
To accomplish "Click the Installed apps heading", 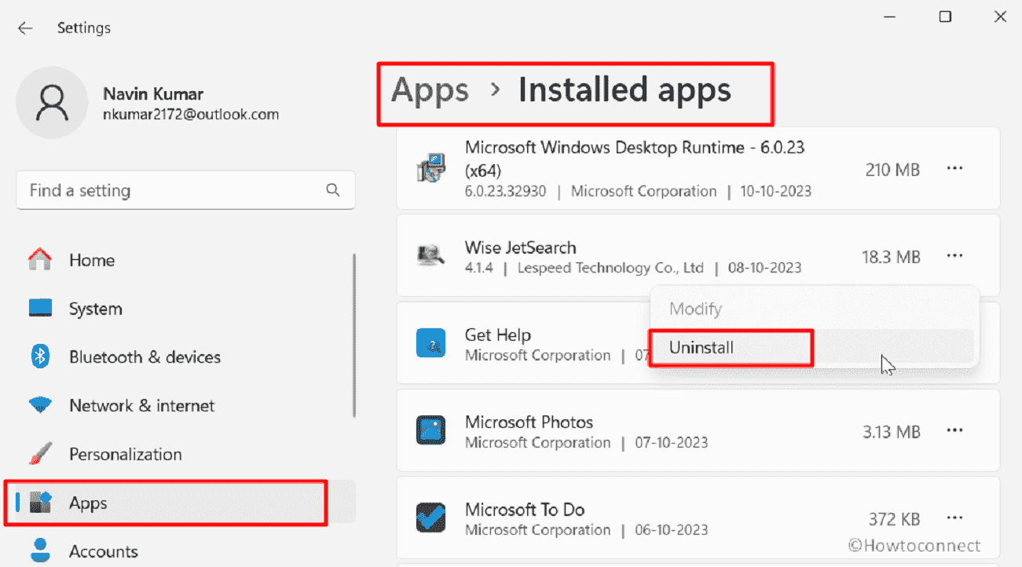I will coord(625,90).
